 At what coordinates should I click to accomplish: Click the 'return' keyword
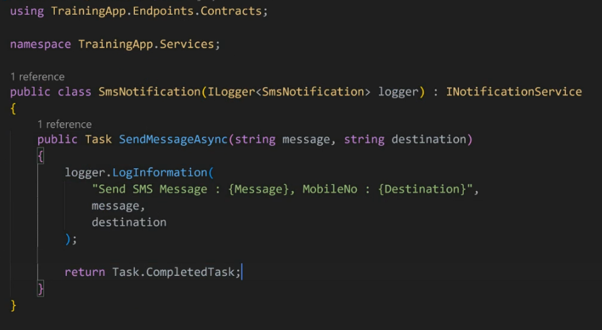pyautogui.click(x=84, y=272)
